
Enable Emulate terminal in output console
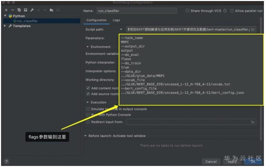pos(88,109)
